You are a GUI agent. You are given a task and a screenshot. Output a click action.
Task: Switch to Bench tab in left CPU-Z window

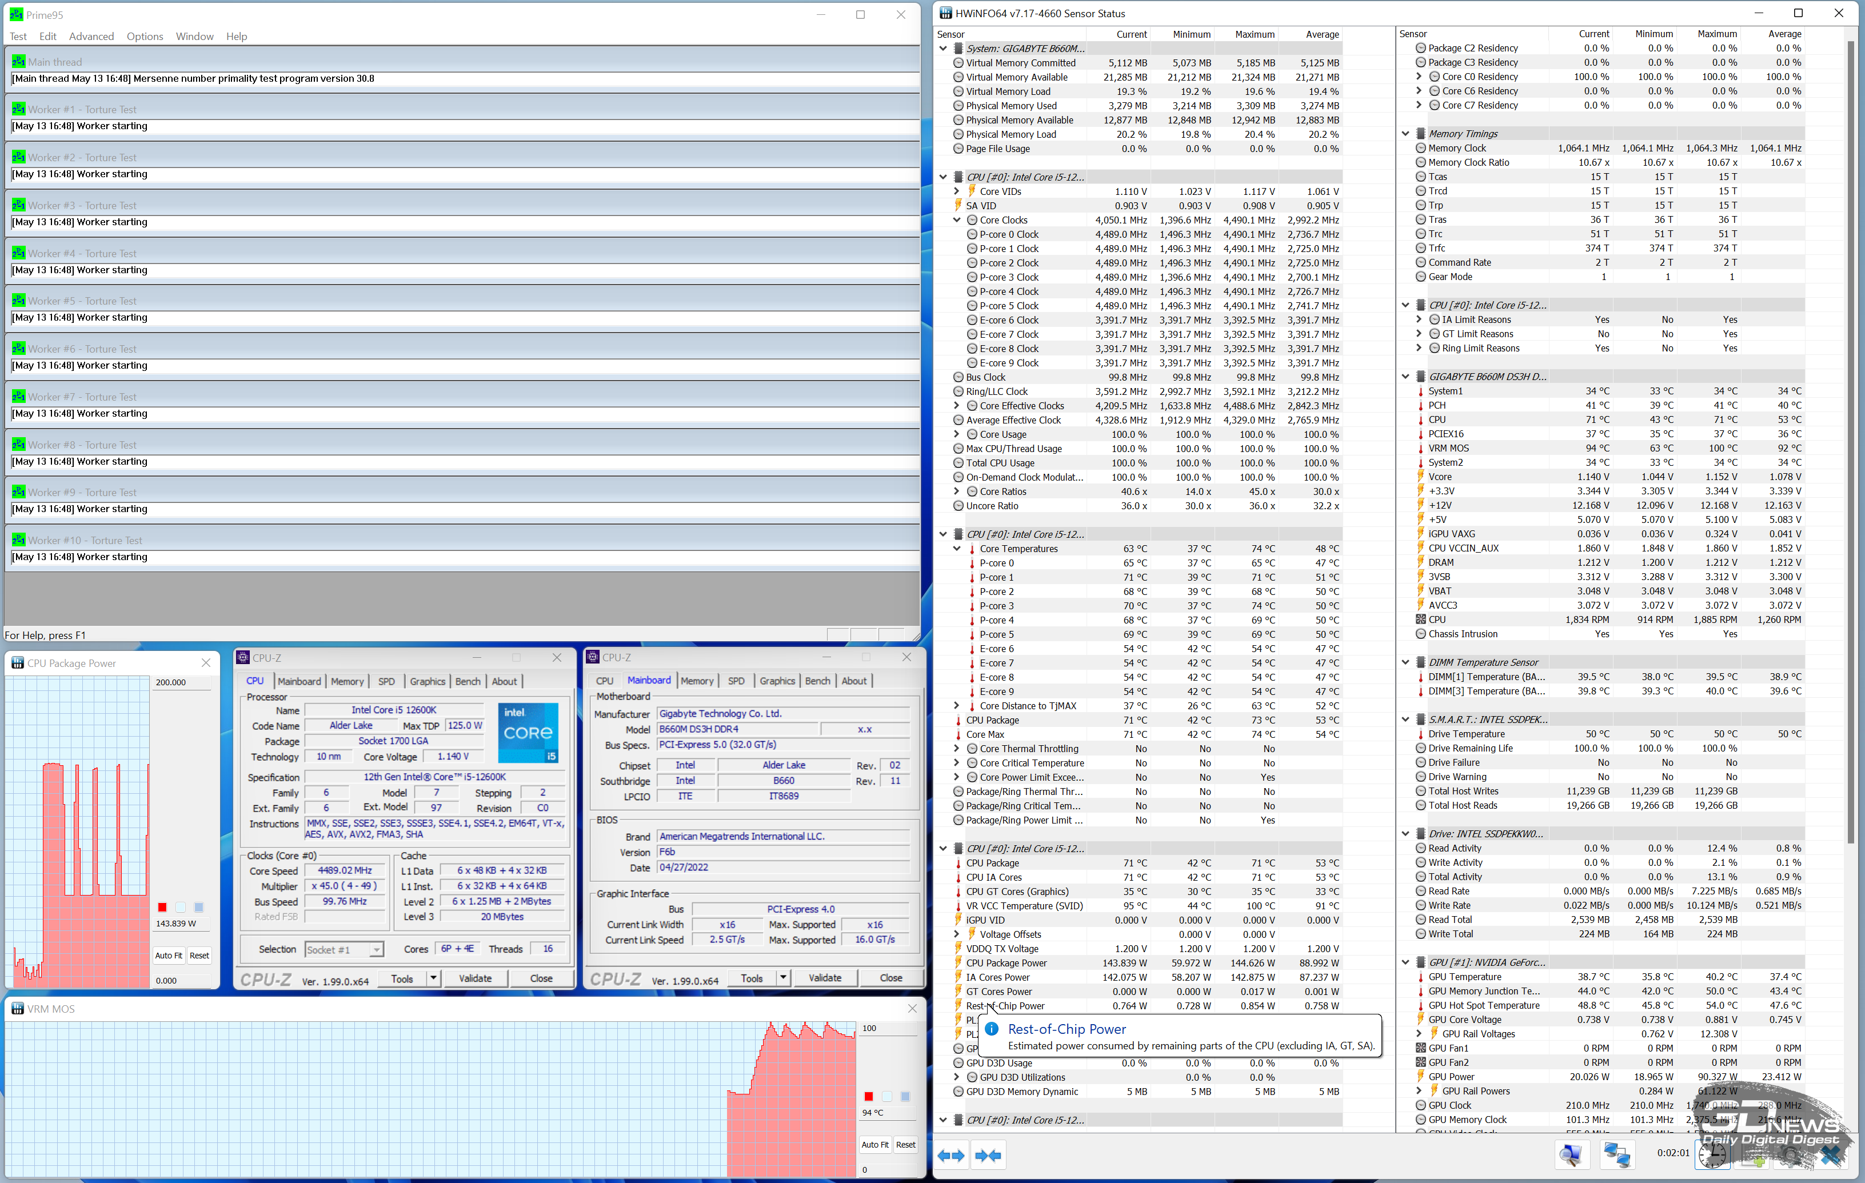[x=467, y=681]
